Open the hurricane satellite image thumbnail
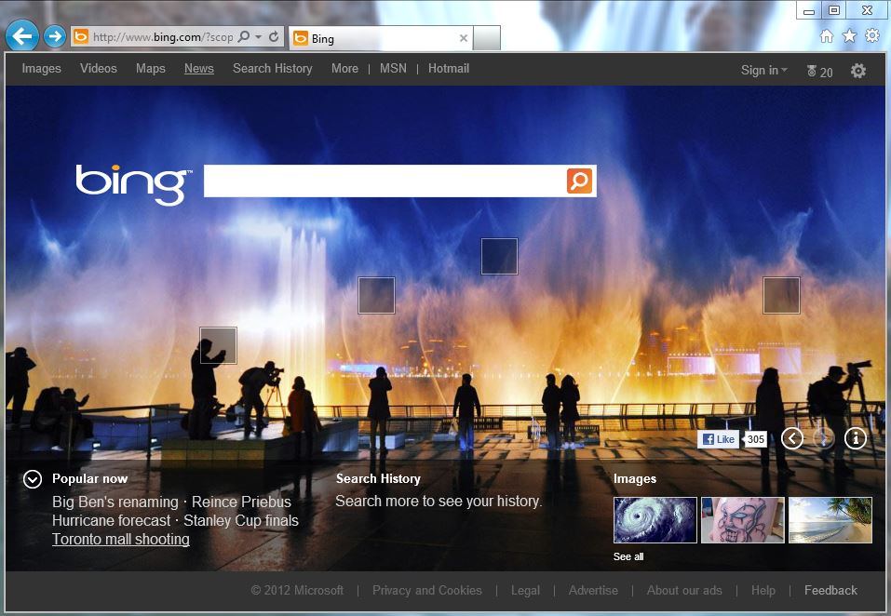 (x=655, y=520)
